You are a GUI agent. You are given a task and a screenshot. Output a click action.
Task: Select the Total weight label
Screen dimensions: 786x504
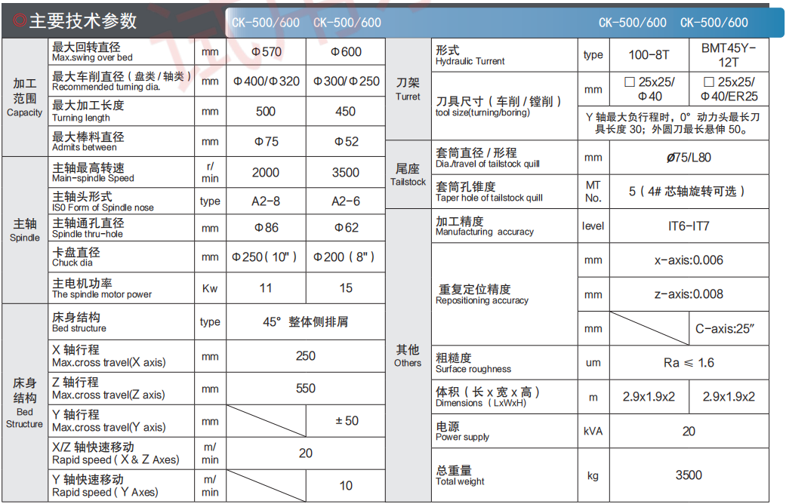tap(460, 481)
